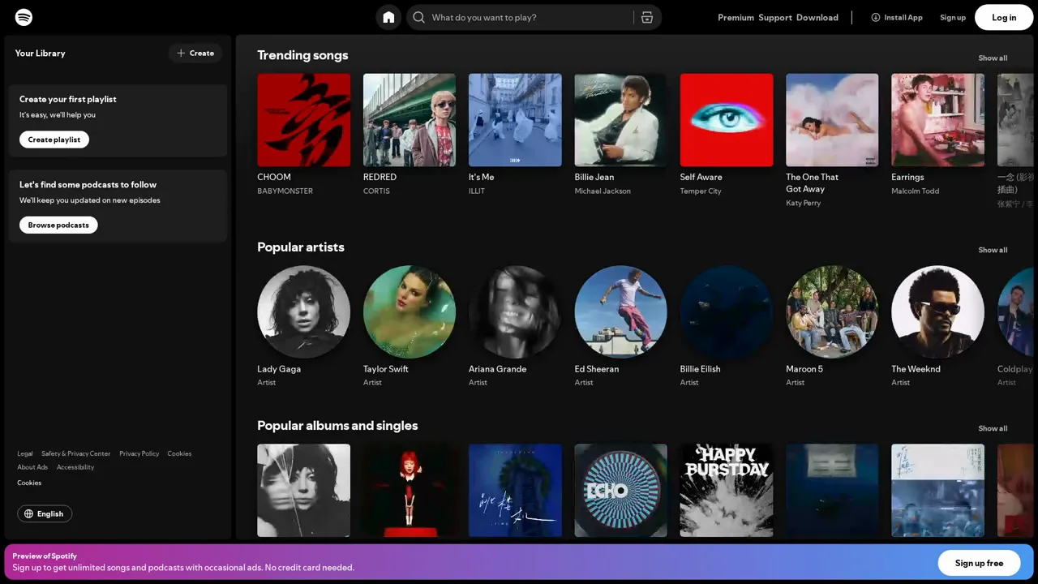Screen dimensions: 1038x584
Task: Click the Create button in Your Library
Action: (x=195, y=53)
